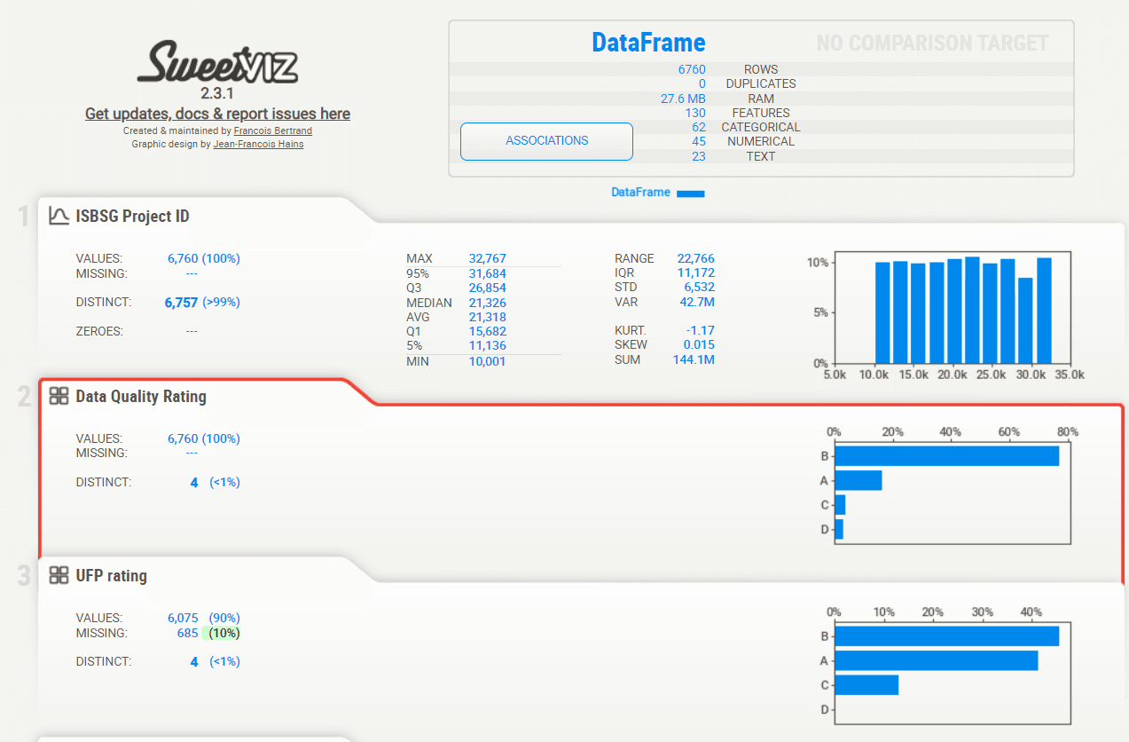
Task: Click bar D in the Data Quality Rating chart
Action: pos(838,530)
